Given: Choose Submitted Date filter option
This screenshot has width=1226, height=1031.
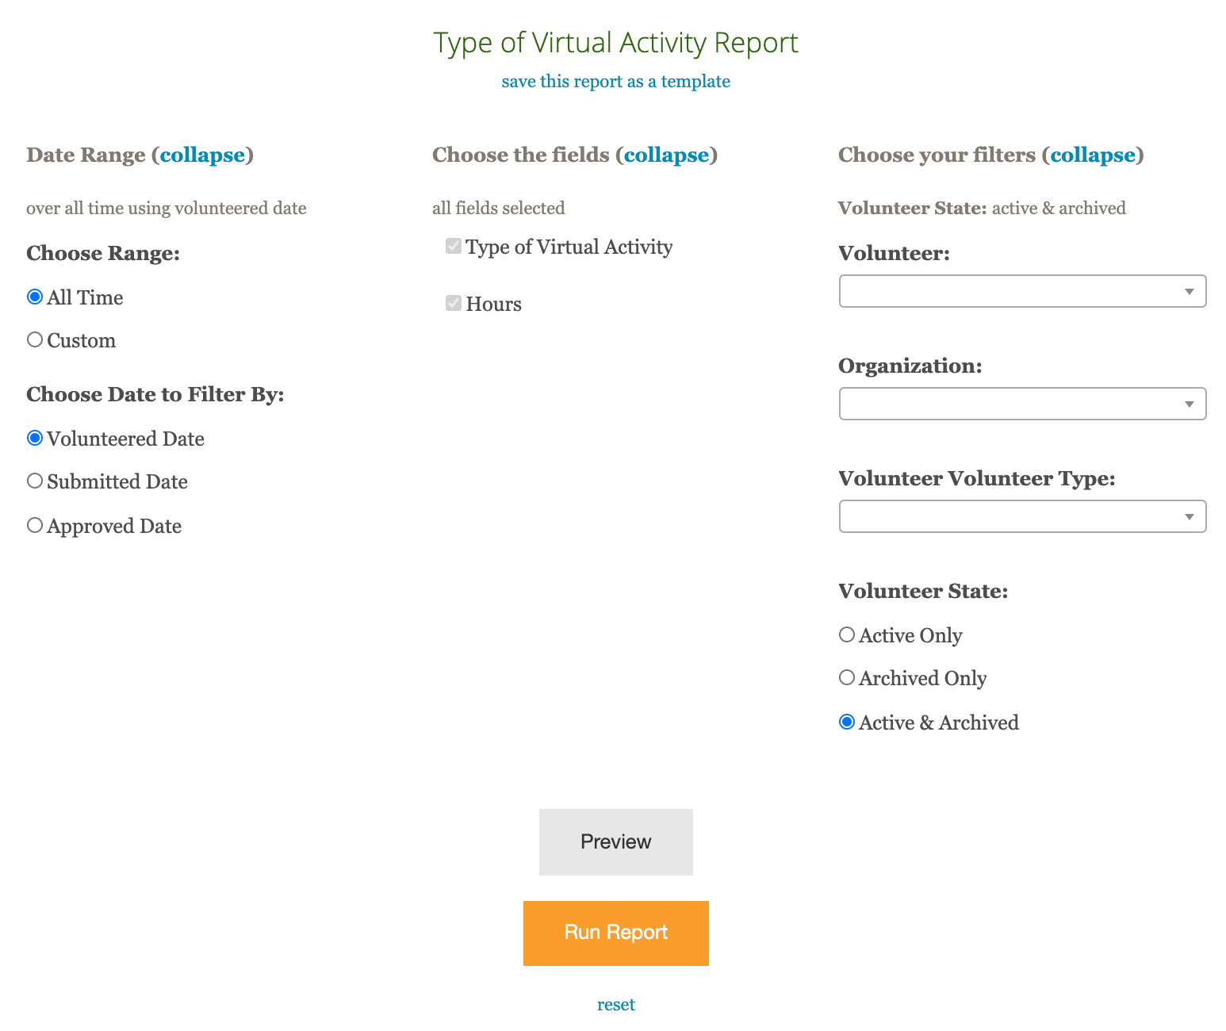Looking at the screenshot, I should click(35, 481).
